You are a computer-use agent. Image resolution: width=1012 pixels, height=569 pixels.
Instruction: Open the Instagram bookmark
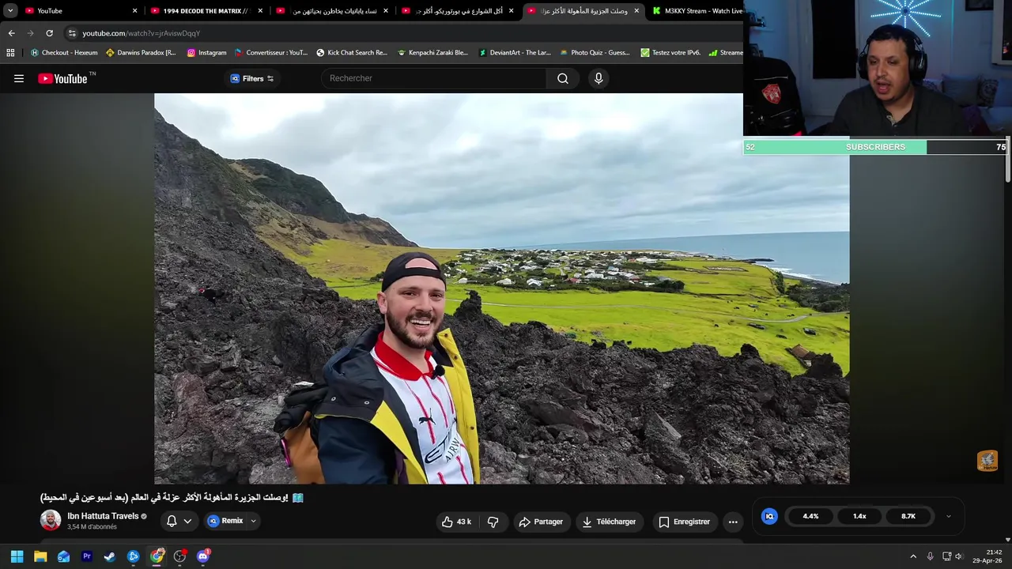click(206, 53)
